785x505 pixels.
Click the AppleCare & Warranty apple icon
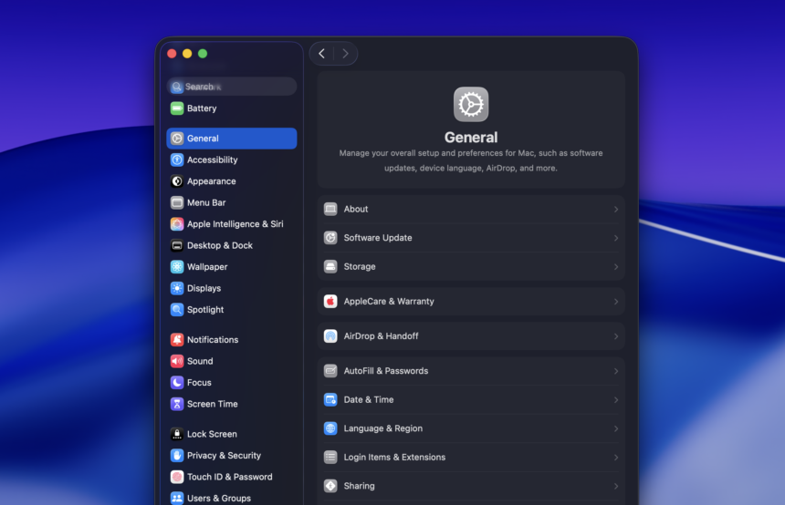pos(330,302)
